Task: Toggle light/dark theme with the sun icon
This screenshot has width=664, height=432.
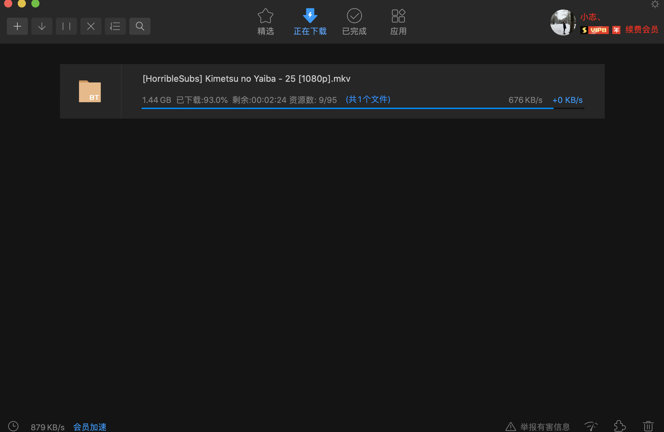Action: click(655, 4)
